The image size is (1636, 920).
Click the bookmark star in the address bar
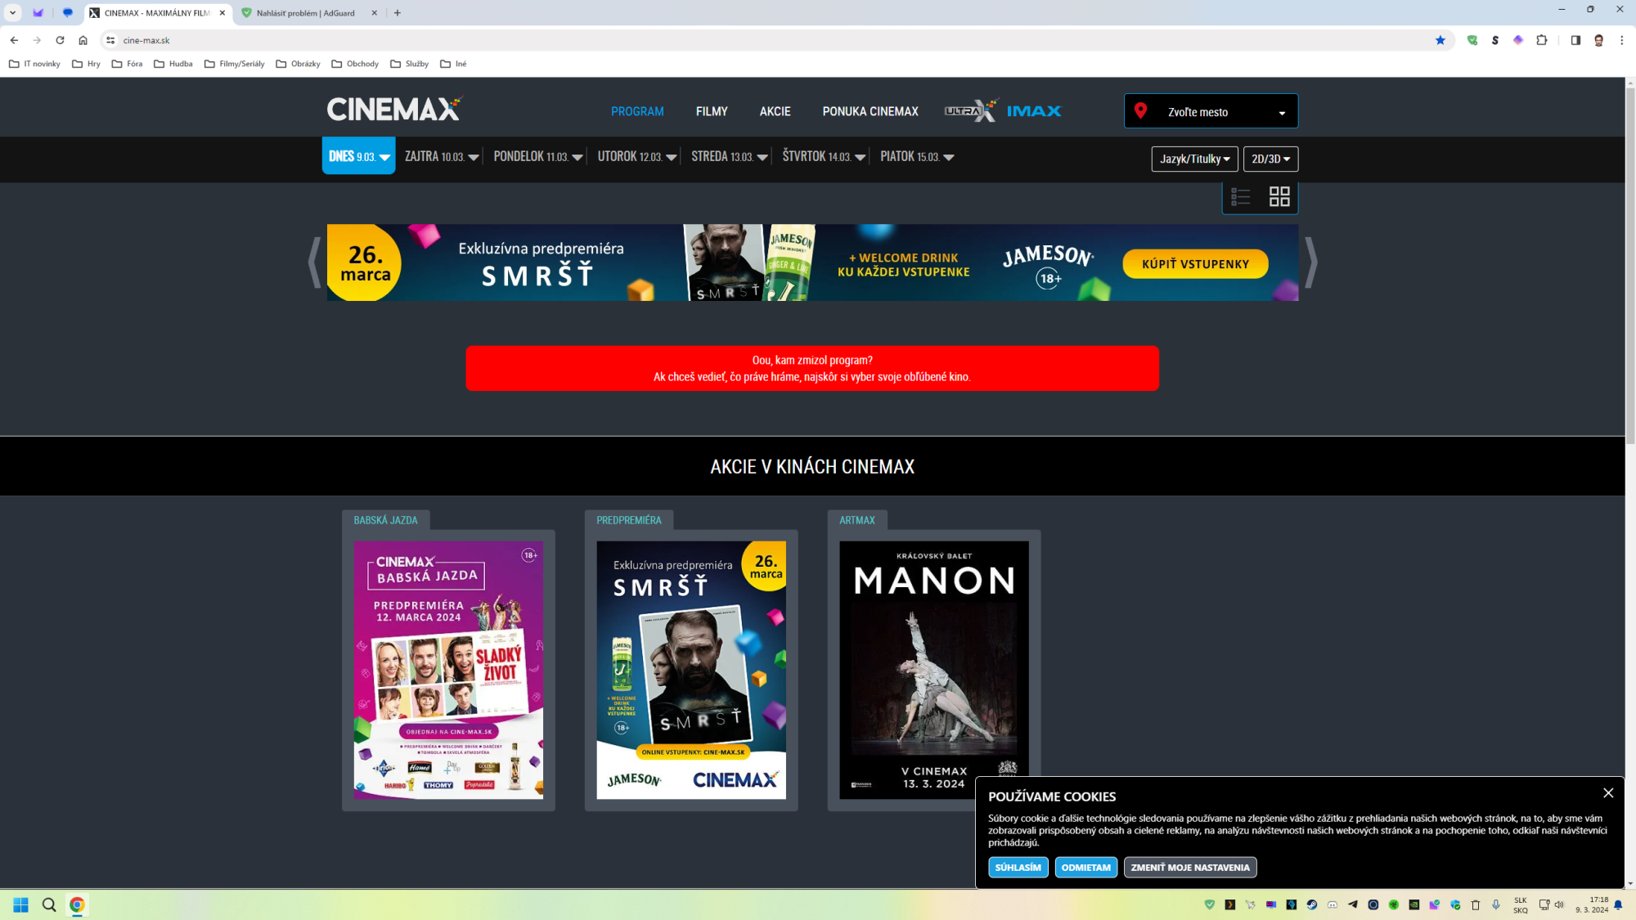[x=1441, y=39]
